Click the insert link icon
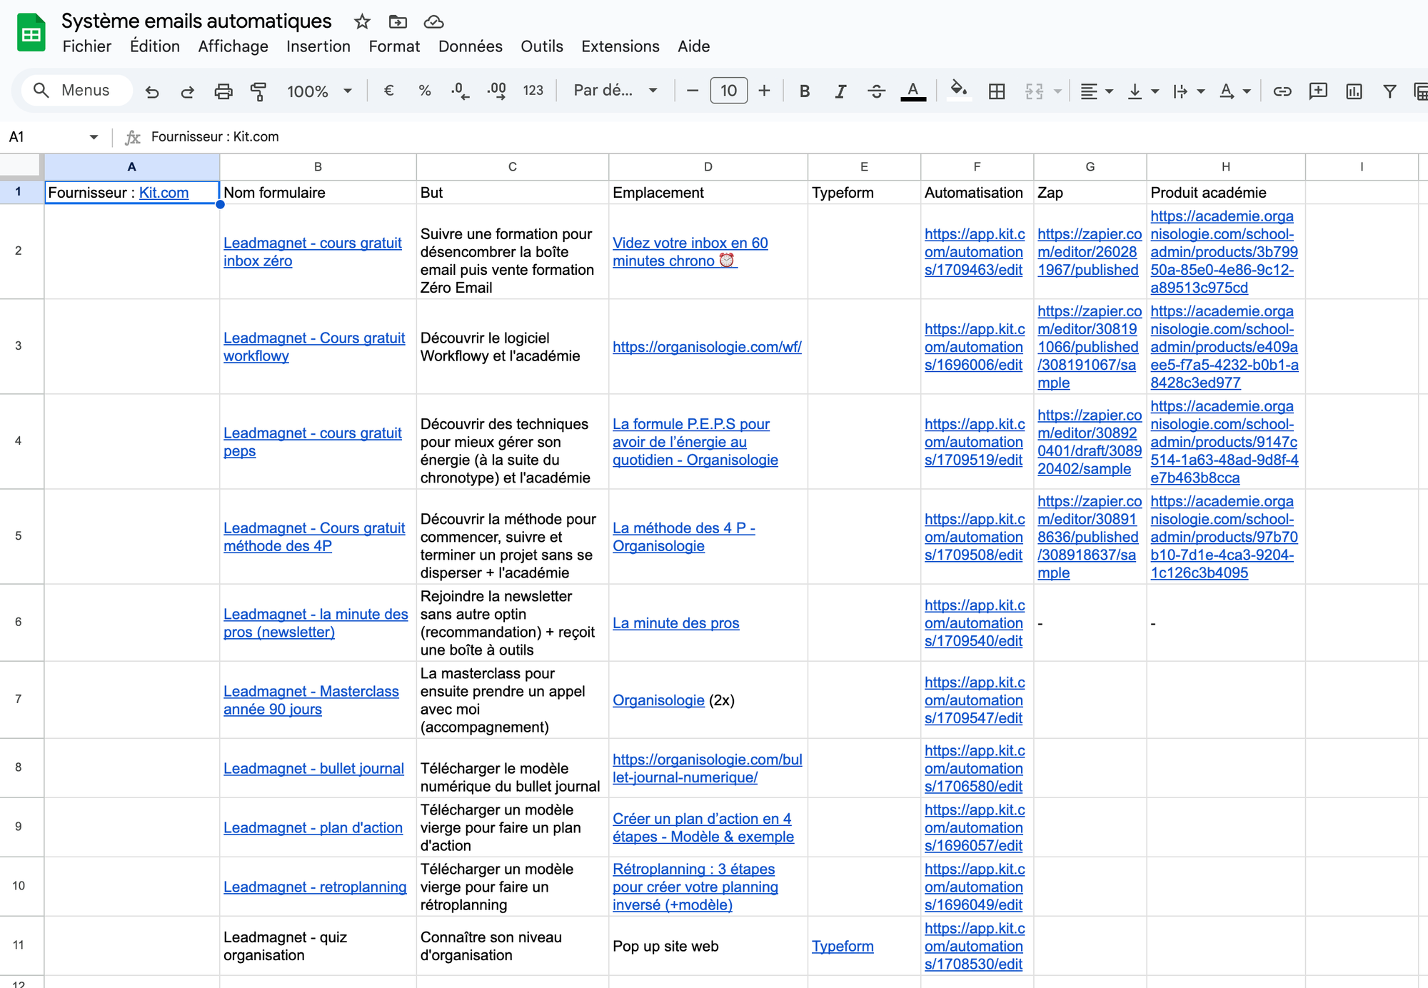 (1282, 91)
